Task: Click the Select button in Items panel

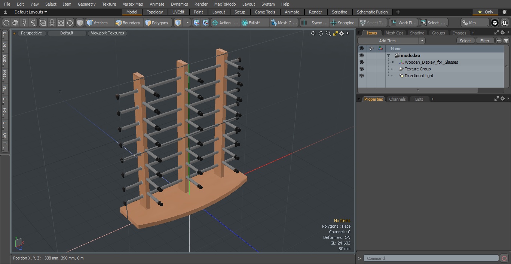Action: coord(465,41)
